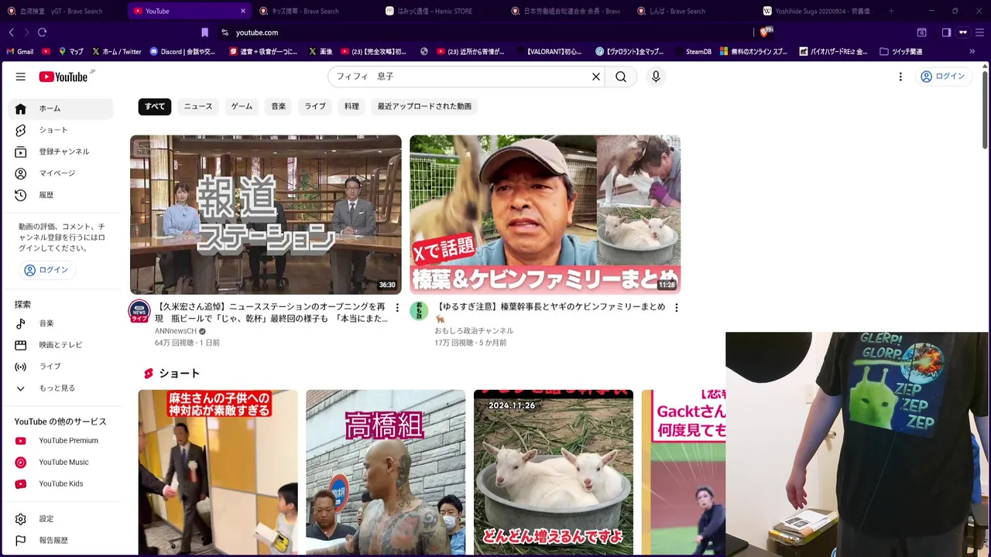Open マイページ in the sidebar
This screenshot has height=557, width=991.
pos(60,174)
